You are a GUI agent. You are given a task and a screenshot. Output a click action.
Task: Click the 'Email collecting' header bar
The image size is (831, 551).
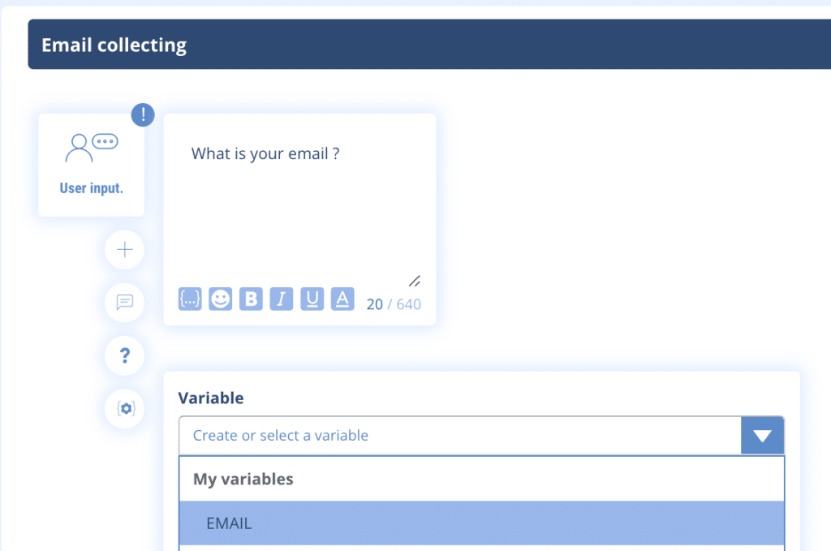[x=429, y=45]
